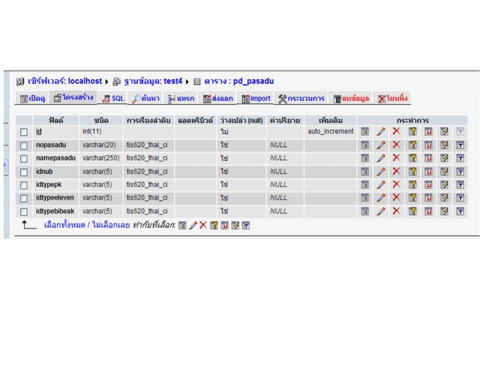Screen dimensions: 501x375
Task: Select the namepasadu row checkbox
Action: click(x=23, y=158)
